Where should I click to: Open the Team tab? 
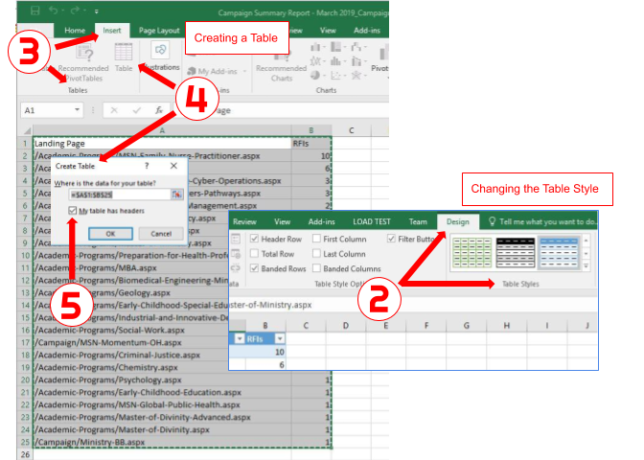coord(418,221)
